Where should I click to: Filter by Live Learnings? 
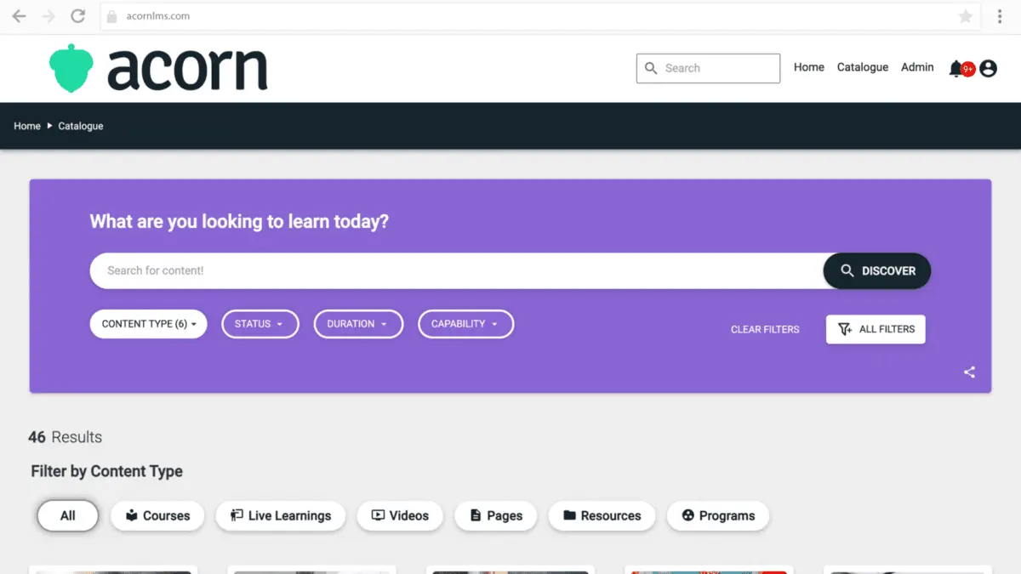click(x=281, y=515)
